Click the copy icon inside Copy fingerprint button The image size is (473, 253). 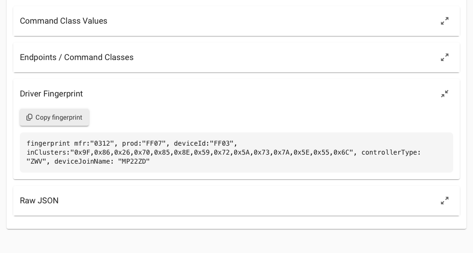(29, 117)
